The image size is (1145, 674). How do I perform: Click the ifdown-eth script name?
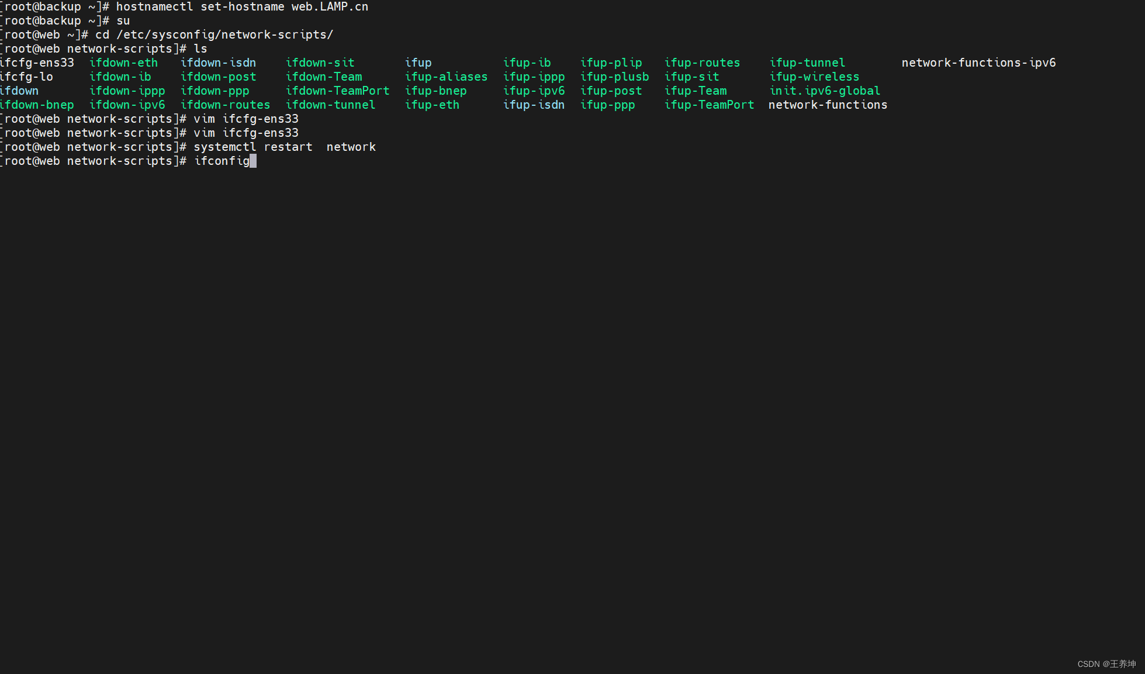[x=123, y=63]
